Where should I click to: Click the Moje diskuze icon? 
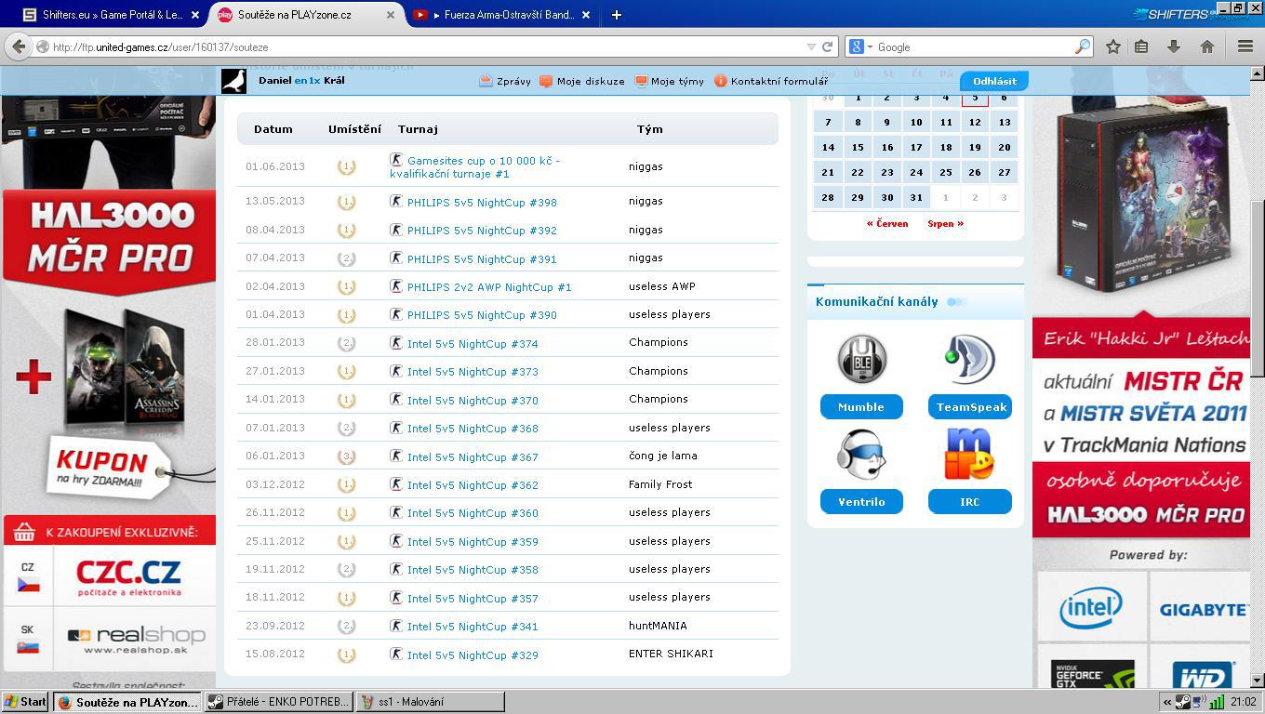coord(546,81)
